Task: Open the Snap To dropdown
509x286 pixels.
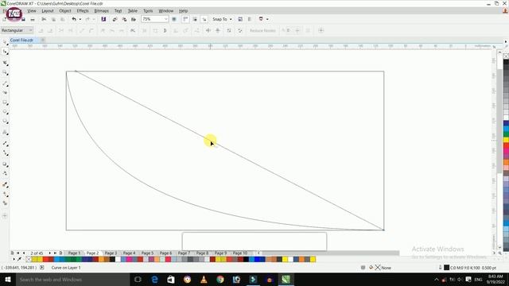Action: (x=222, y=19)
